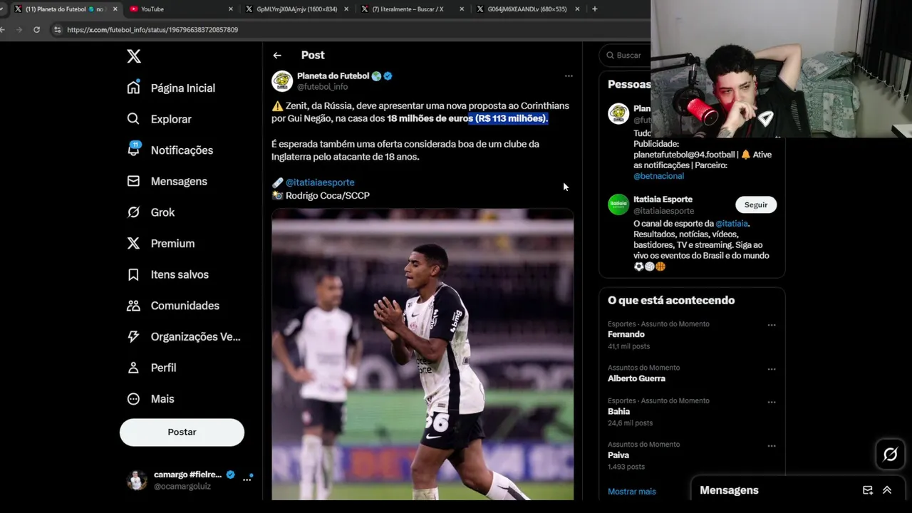The width and height of the screenshot is (912, 513).
Task: Expand the Mensagens drawer arrows
Action: (887, 490)
